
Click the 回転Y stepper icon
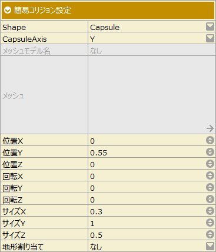210,187
